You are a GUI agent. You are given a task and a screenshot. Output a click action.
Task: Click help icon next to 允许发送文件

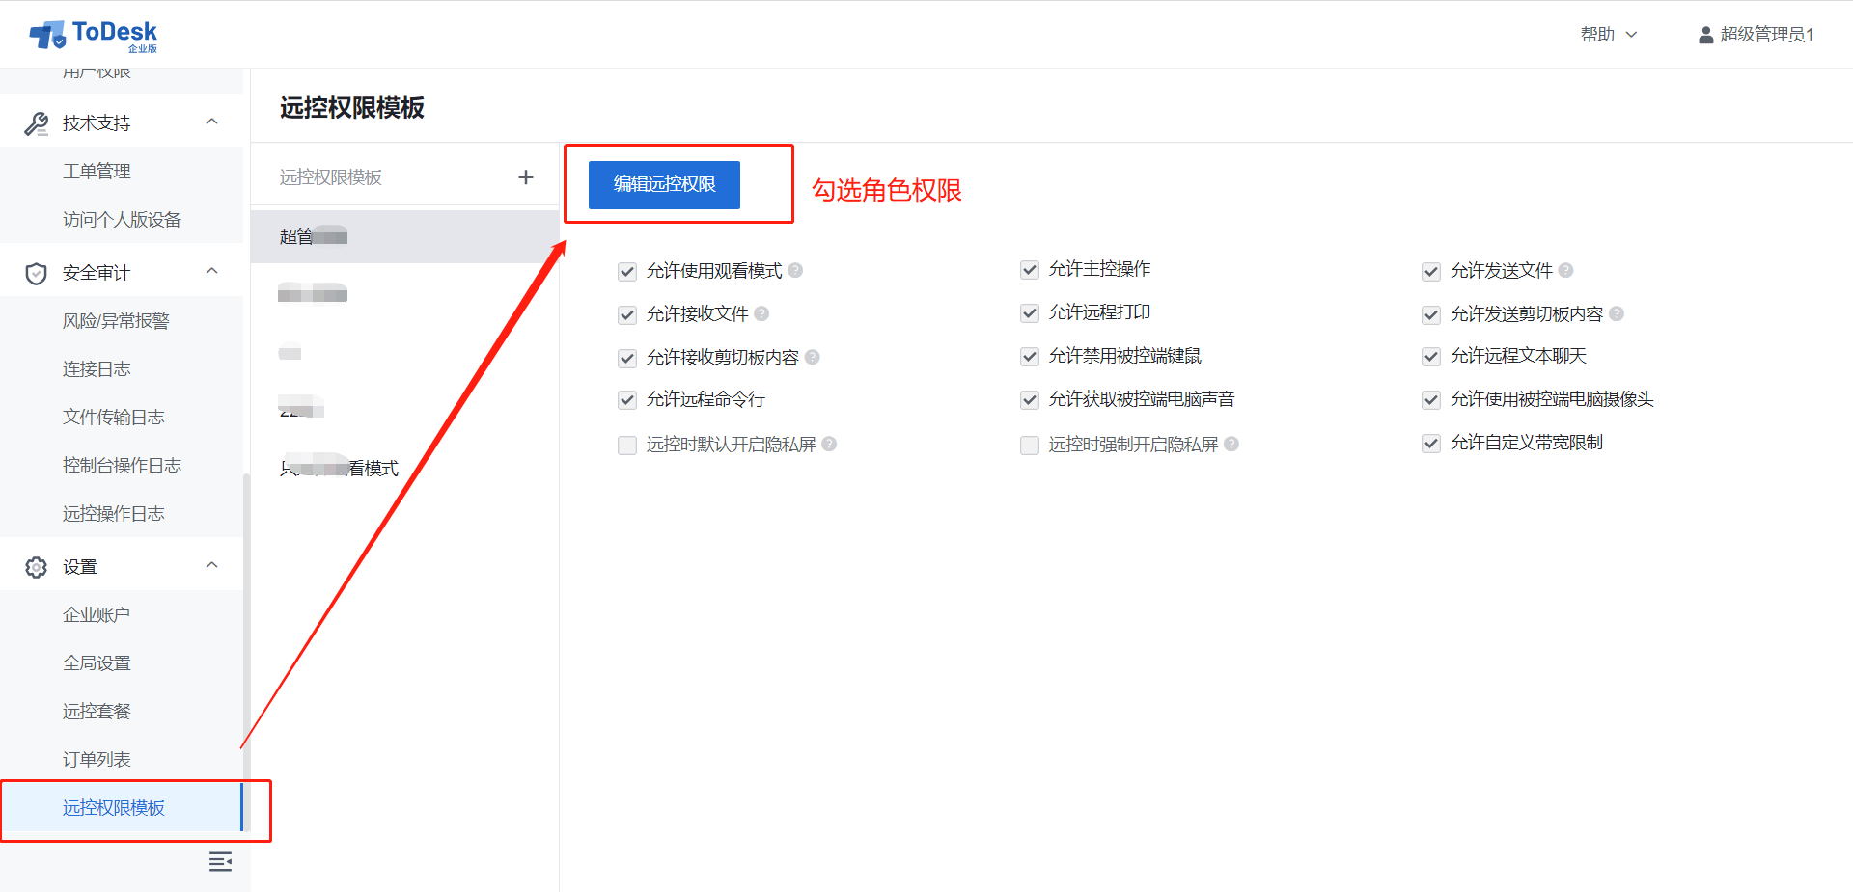[x=1565, y=270]
